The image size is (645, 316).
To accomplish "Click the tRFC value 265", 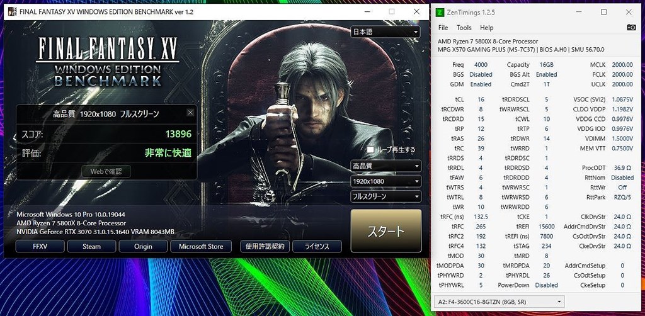I will [481, 227].
